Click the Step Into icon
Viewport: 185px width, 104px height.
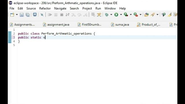[73, 15]
